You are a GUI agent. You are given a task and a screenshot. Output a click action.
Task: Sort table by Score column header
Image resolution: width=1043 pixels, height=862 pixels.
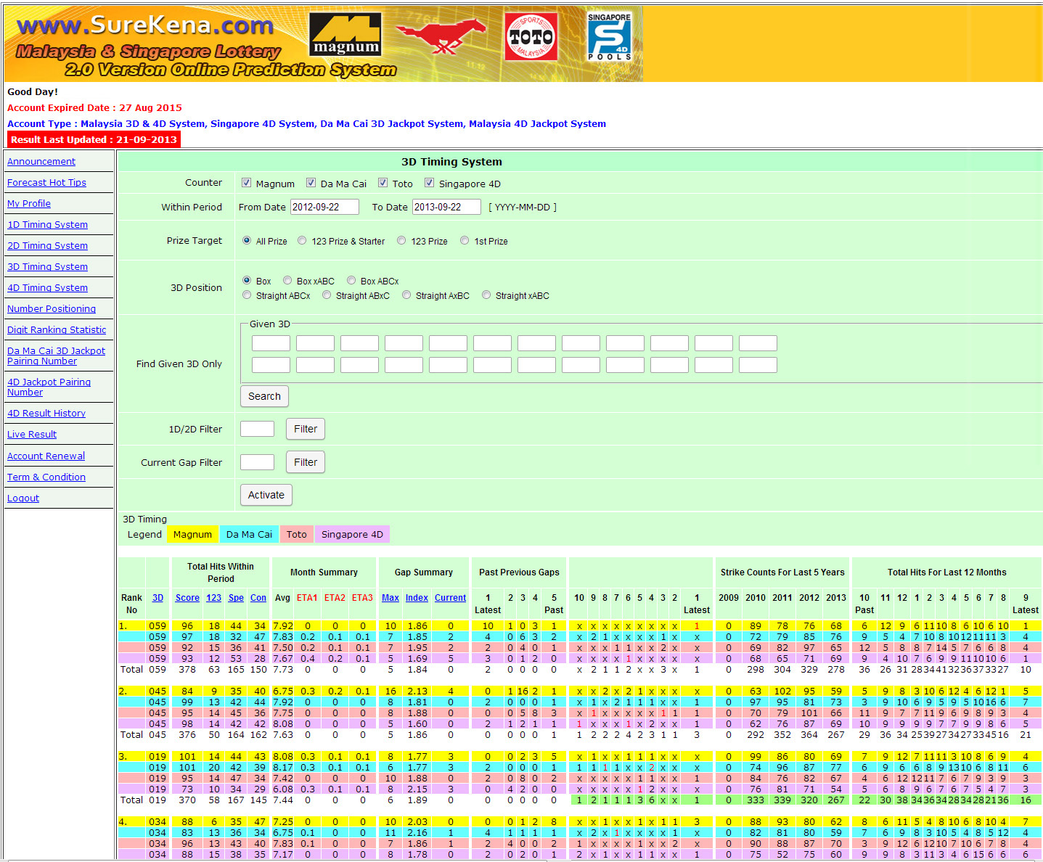pyautogui.click(x=187, y=598)
